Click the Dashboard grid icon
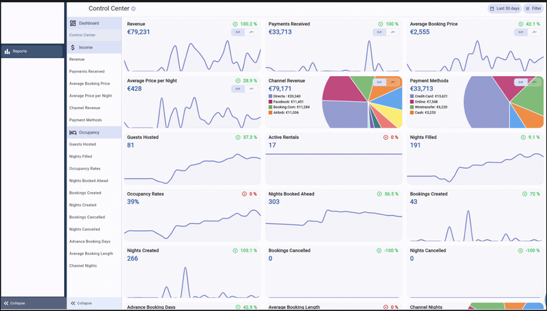 tap(73, 23)
